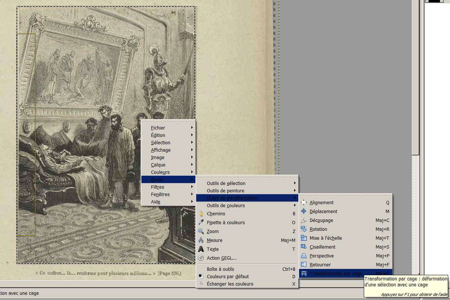Select the Alignement tool icon
Image resolution: width=450 pixels, height=300 pixels.
[304, 203]
